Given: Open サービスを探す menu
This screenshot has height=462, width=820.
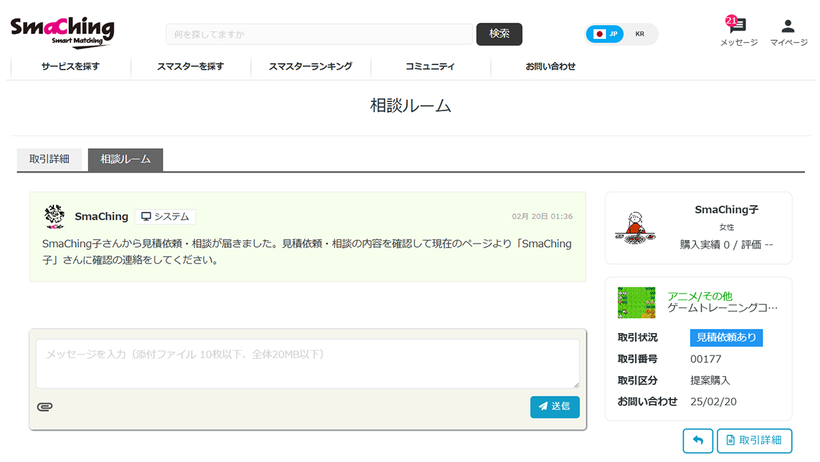Looking at the screenshot, I should pos(70,67).
